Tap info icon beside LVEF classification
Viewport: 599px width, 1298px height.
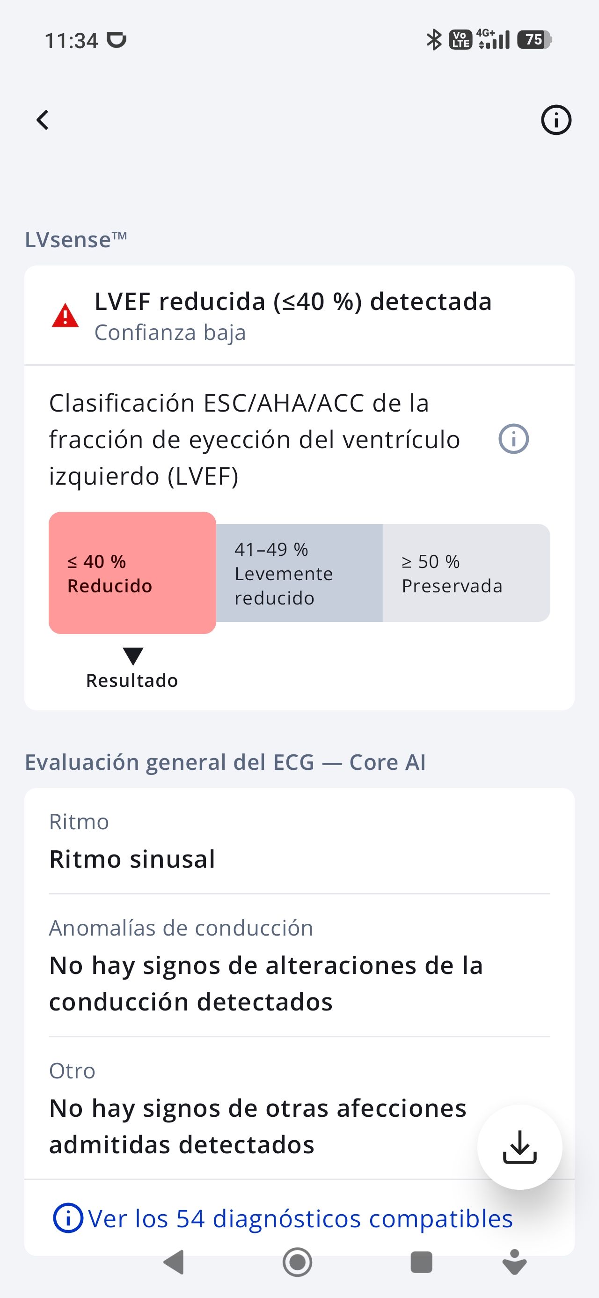(x=513, y=439)
